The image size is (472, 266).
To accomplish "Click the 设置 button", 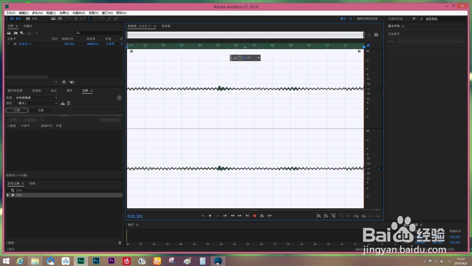I will (x=41, y=110).
